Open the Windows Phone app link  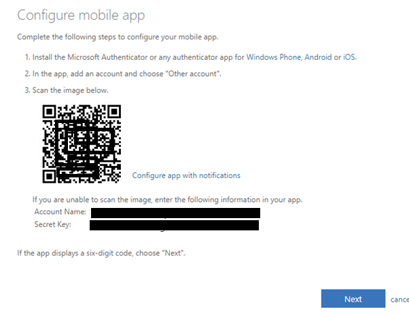(274, 57)
